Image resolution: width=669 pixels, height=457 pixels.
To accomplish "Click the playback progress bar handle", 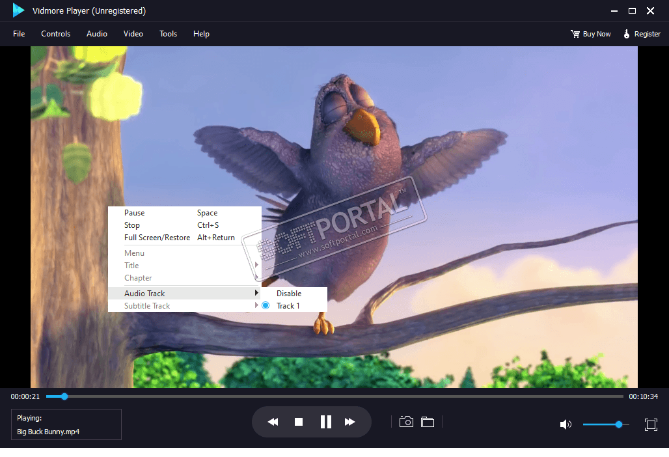I will 64,396.
